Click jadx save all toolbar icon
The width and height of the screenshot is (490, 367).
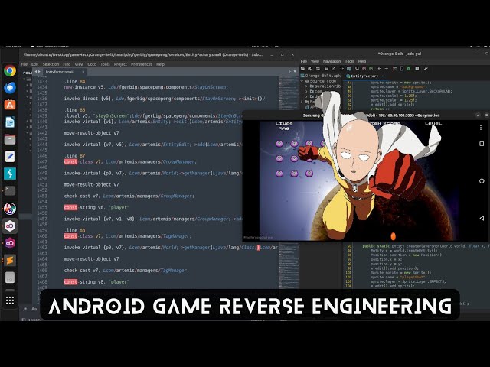[327, 69]
